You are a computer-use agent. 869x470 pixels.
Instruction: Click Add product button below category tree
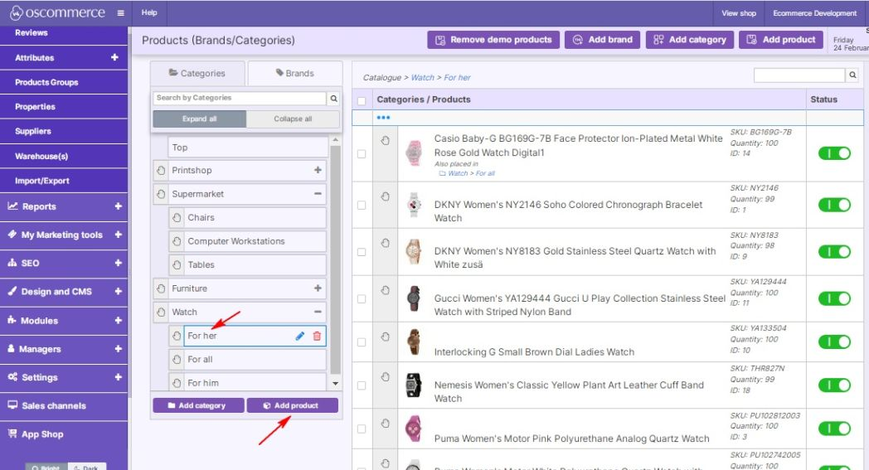(x=292, y=405)
